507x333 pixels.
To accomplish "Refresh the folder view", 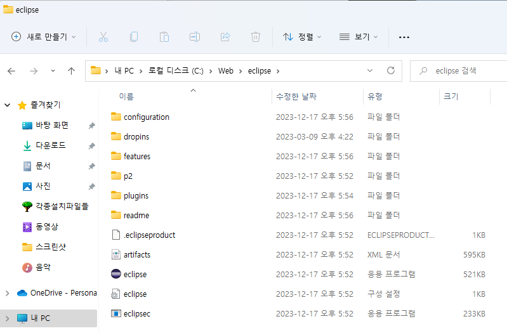I will tap(391, 70).
